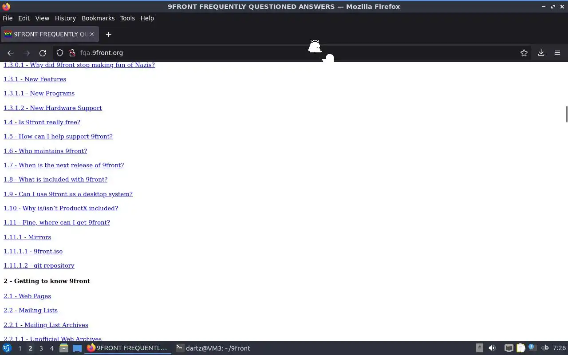This screenshot has height=355, width=568.
Task: Open 1.7 - next release link
Action: click(63, 165)
